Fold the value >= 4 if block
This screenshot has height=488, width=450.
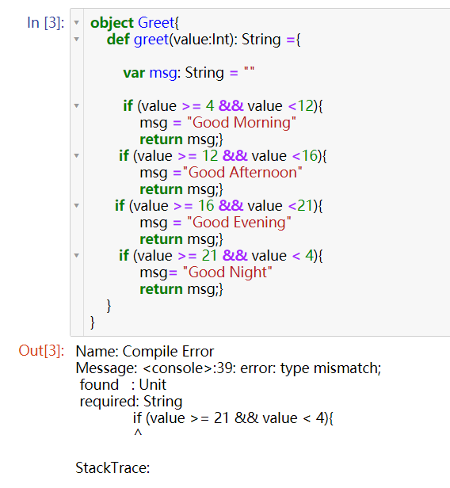pos(77,106)
